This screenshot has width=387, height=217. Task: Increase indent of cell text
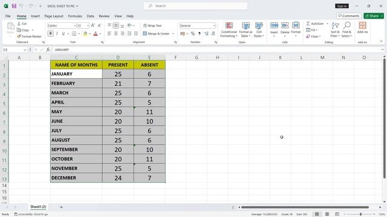coord(135,34)
